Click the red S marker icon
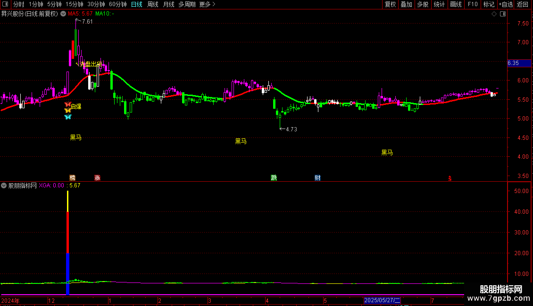The width and height of the screenshot is (533, 306). pyautogui.click(x=450, y=178)
